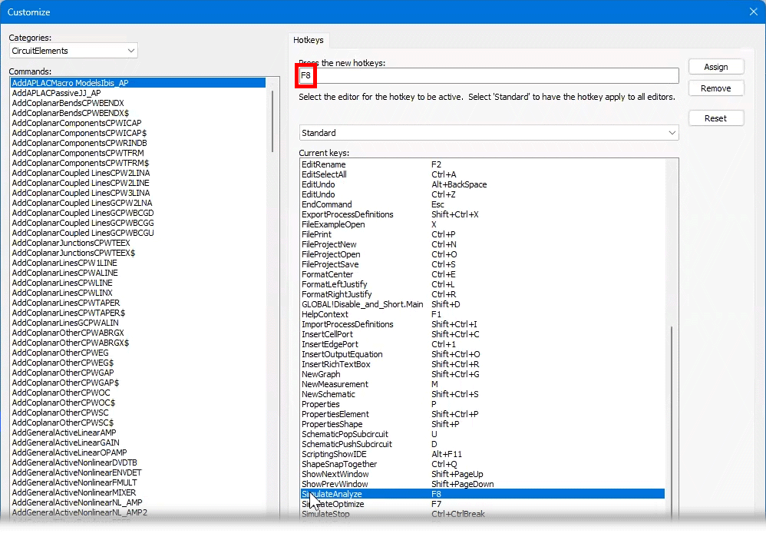Close the Customize dialog

(x=753, y=12)
